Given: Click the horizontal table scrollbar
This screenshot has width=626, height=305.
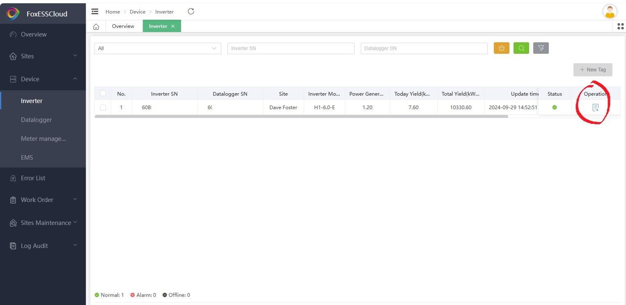Looking at the screenshot, I should coord(301,117).
